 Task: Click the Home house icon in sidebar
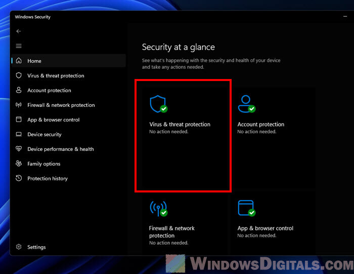(19, 61)
